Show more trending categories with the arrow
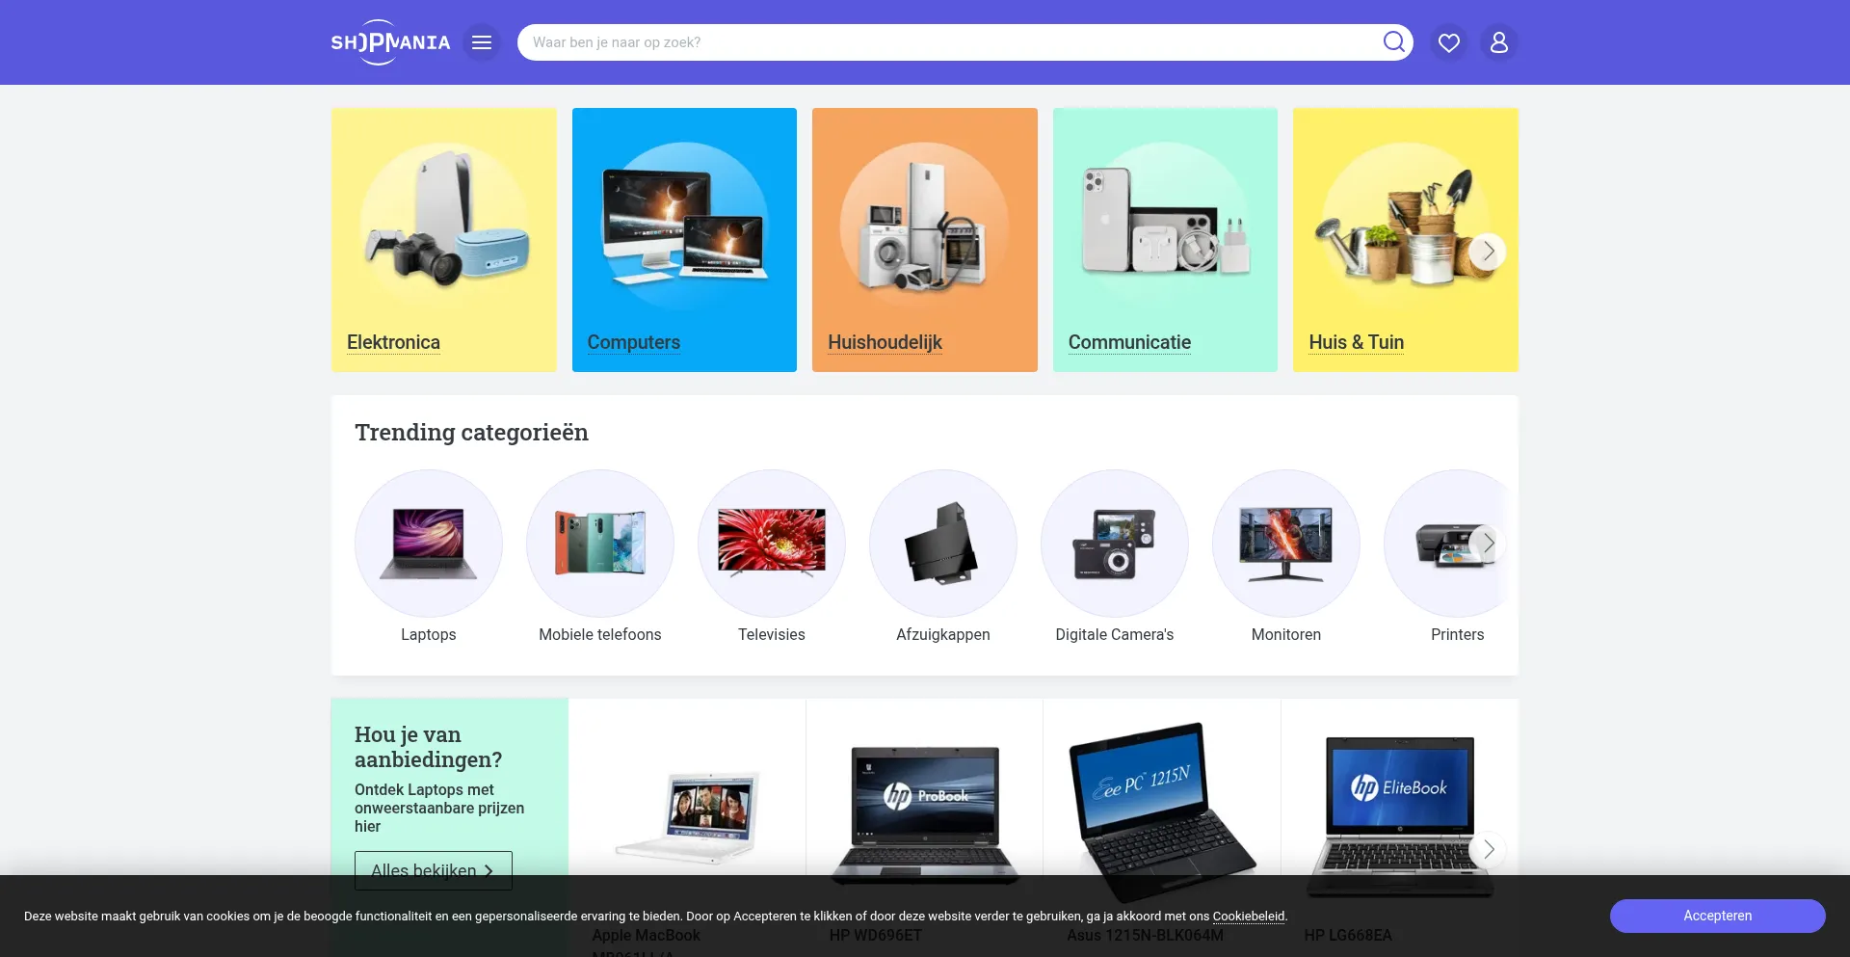1850x957 pixels. tap(1488, 544)
